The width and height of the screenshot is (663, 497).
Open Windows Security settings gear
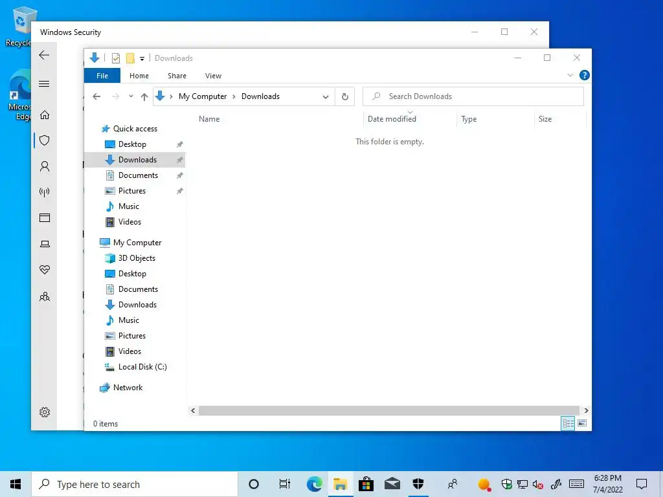click(x=45, y=412)
